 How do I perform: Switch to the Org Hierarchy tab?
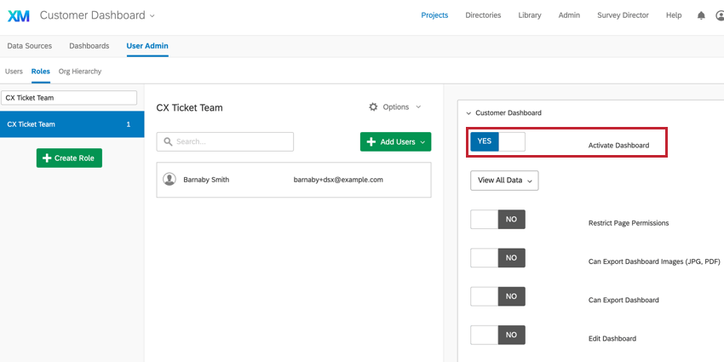80,72
